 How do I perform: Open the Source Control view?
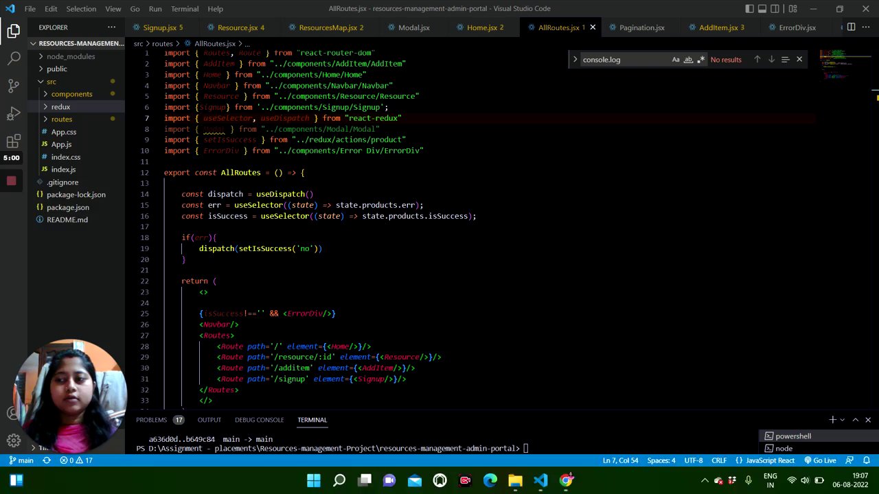pyautogui.click(x=14, y=86)
